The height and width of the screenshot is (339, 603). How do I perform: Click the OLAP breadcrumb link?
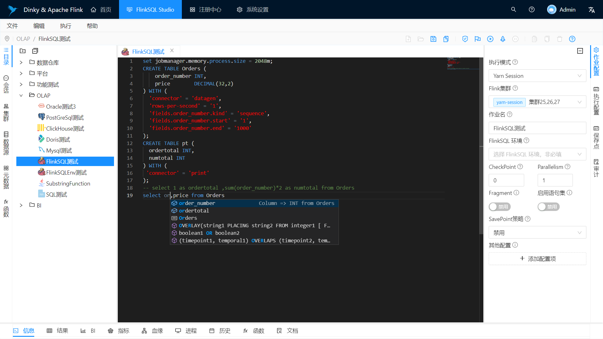23,39
